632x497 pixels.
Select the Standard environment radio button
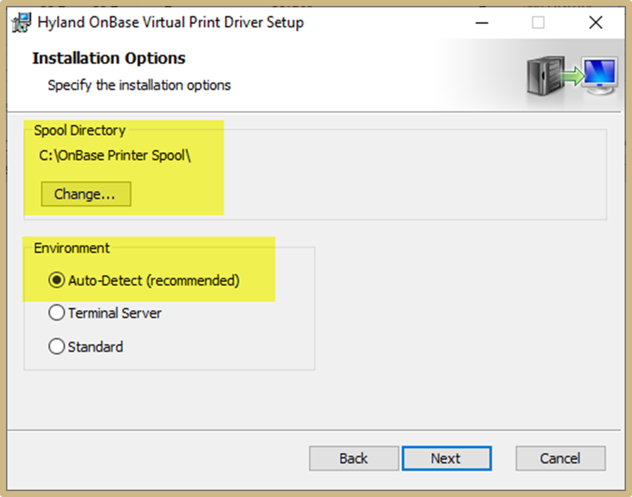[57, 346]
